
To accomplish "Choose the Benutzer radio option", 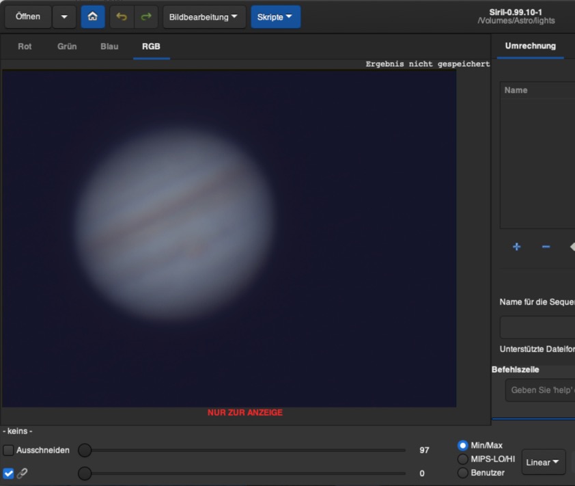I will click(463, 473).
